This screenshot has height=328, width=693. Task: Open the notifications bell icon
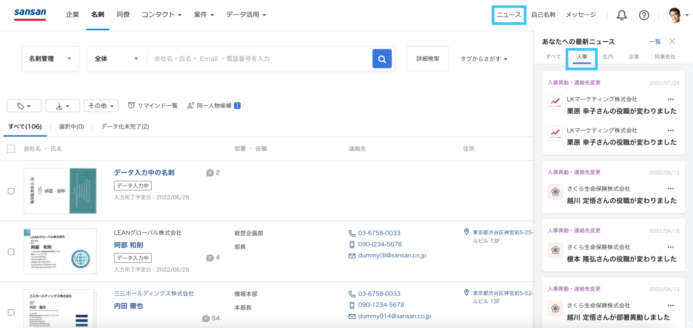(x=622, y=15)
